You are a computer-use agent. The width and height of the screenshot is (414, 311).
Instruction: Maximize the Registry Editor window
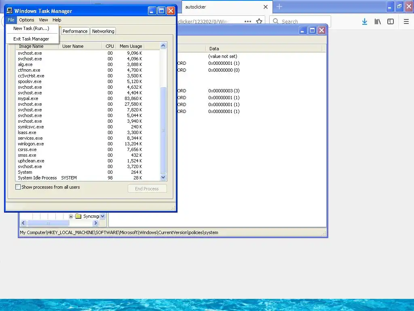[312, 30]
